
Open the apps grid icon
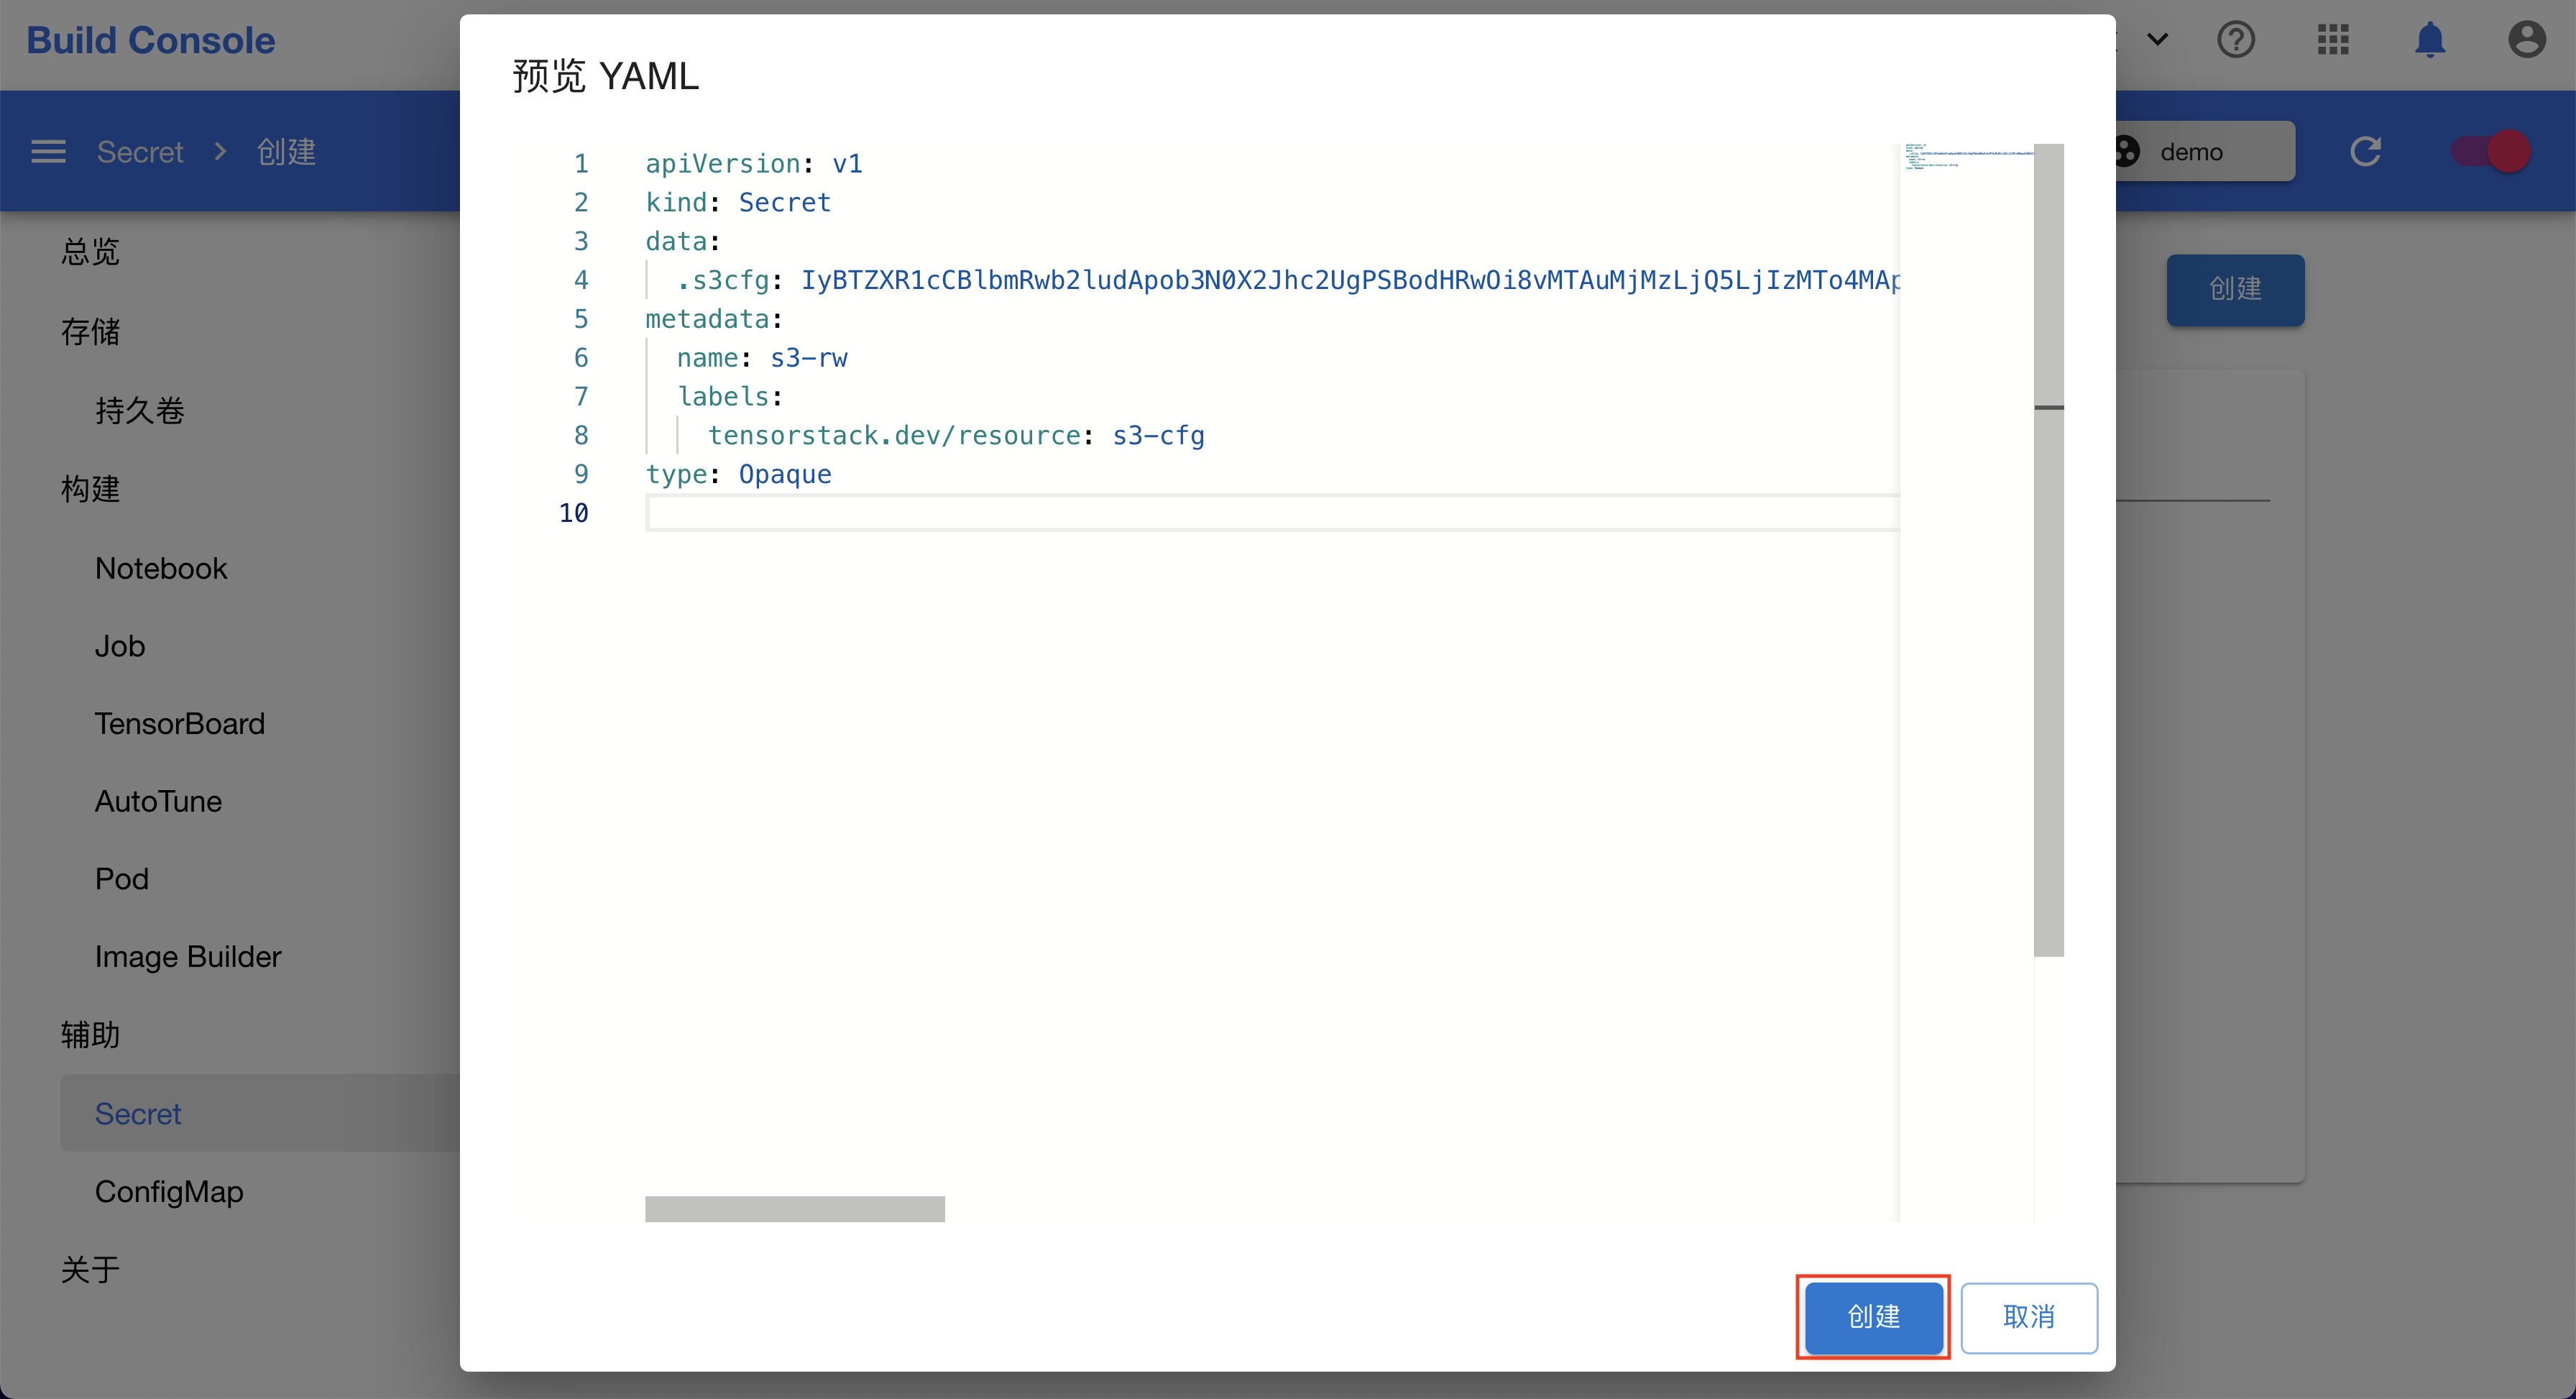(2333, 40)
